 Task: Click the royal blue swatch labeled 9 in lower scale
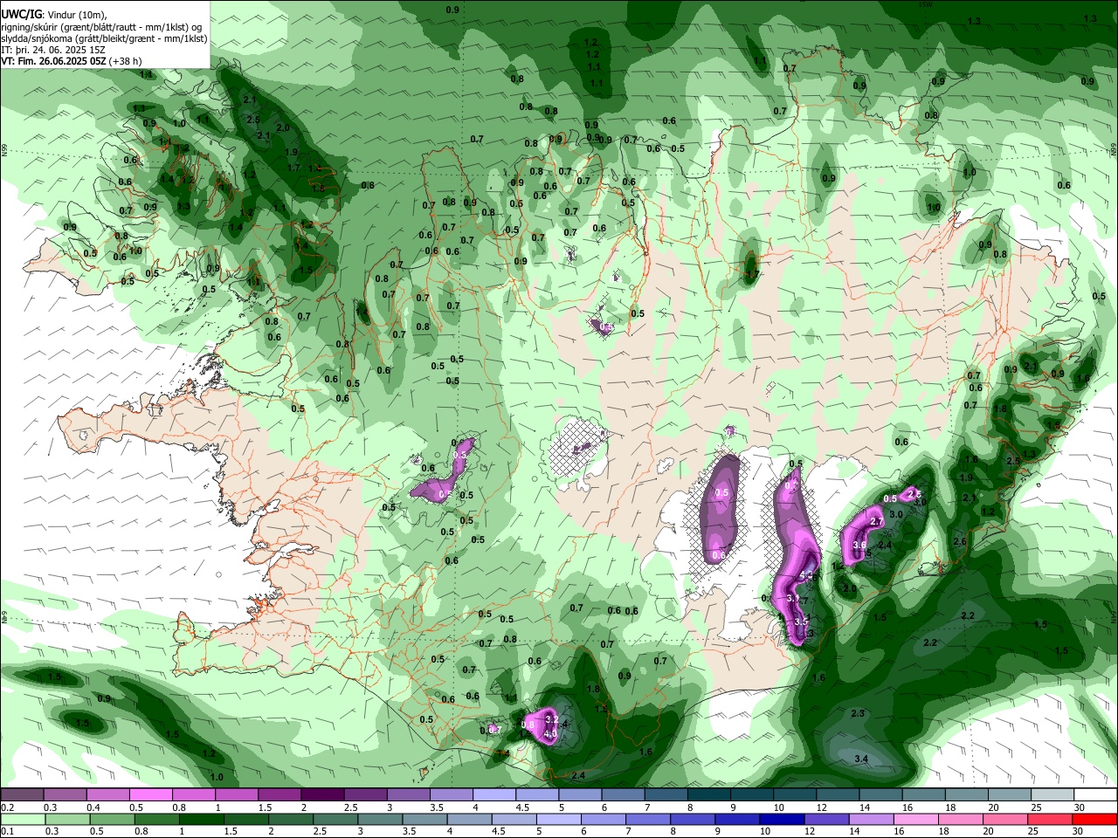click(737, 819)
